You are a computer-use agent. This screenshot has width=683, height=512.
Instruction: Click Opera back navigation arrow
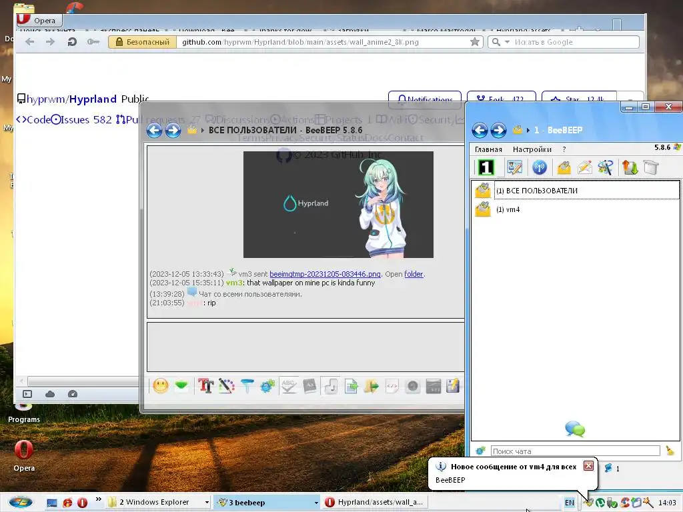[x=29, y=42]
